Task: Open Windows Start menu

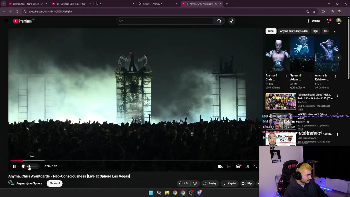Action: [151, 193]
